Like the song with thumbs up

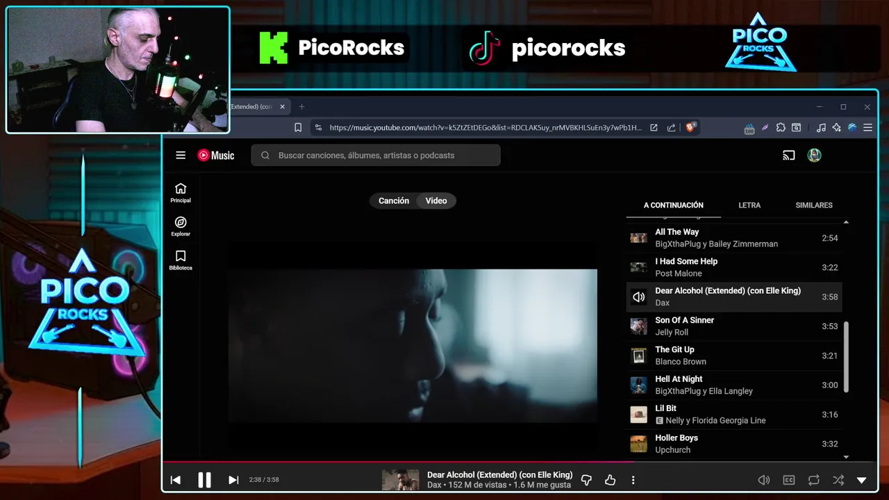[610, 480]
